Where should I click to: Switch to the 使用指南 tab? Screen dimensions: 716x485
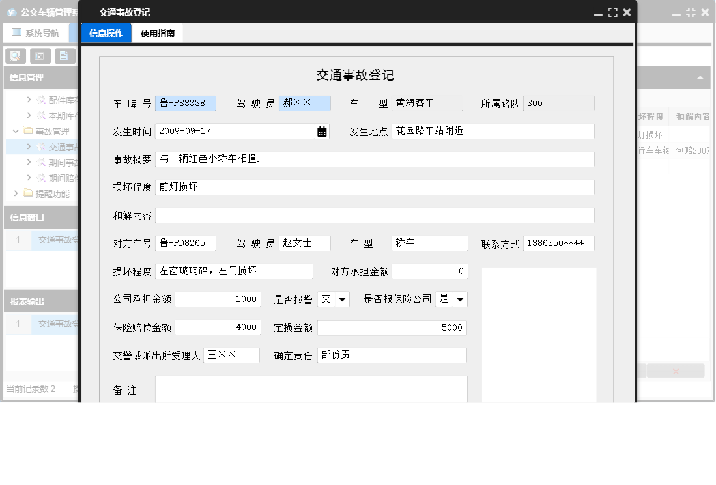158,33
